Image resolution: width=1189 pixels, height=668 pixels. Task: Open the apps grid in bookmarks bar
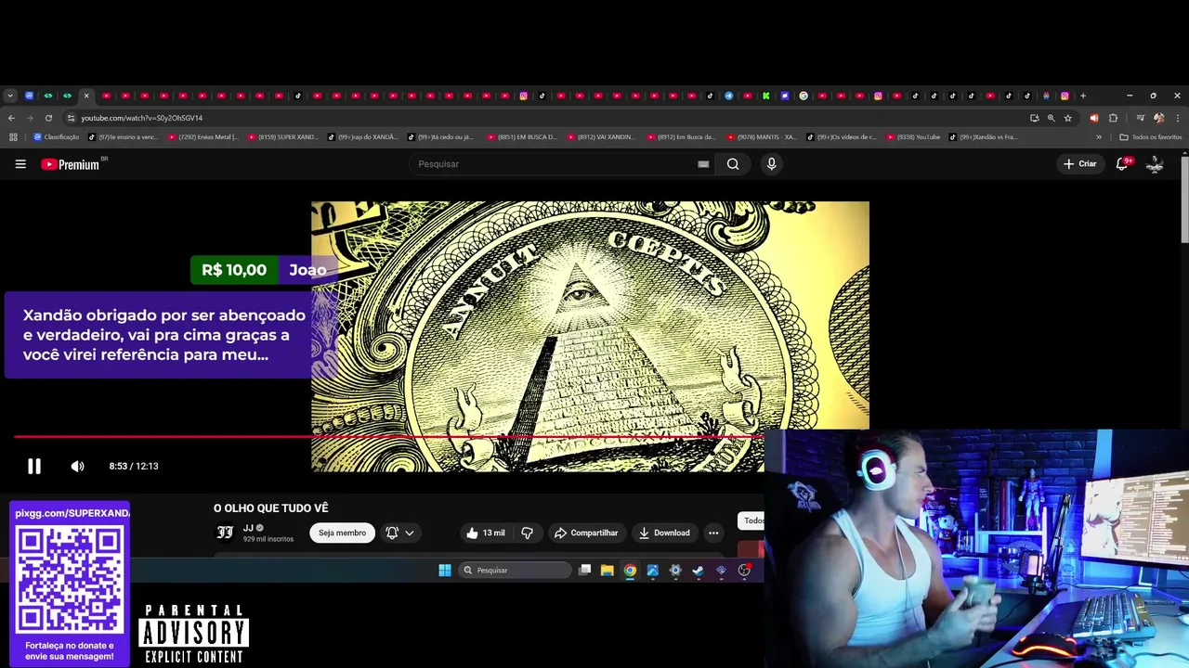(x=13, y=137)
